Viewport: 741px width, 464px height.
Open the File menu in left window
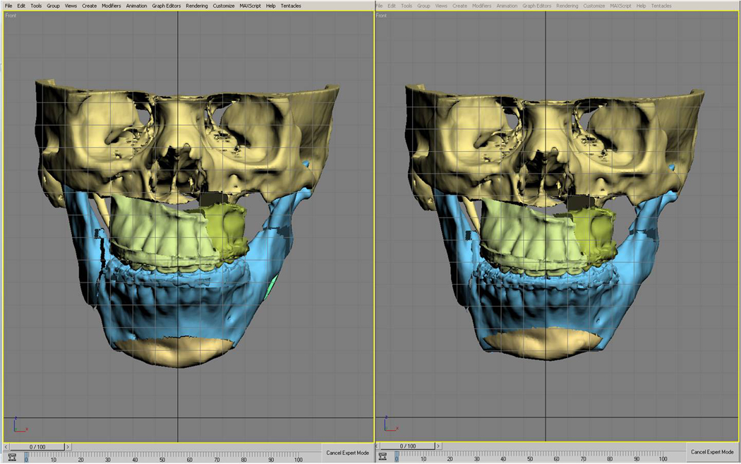point(8,6)
